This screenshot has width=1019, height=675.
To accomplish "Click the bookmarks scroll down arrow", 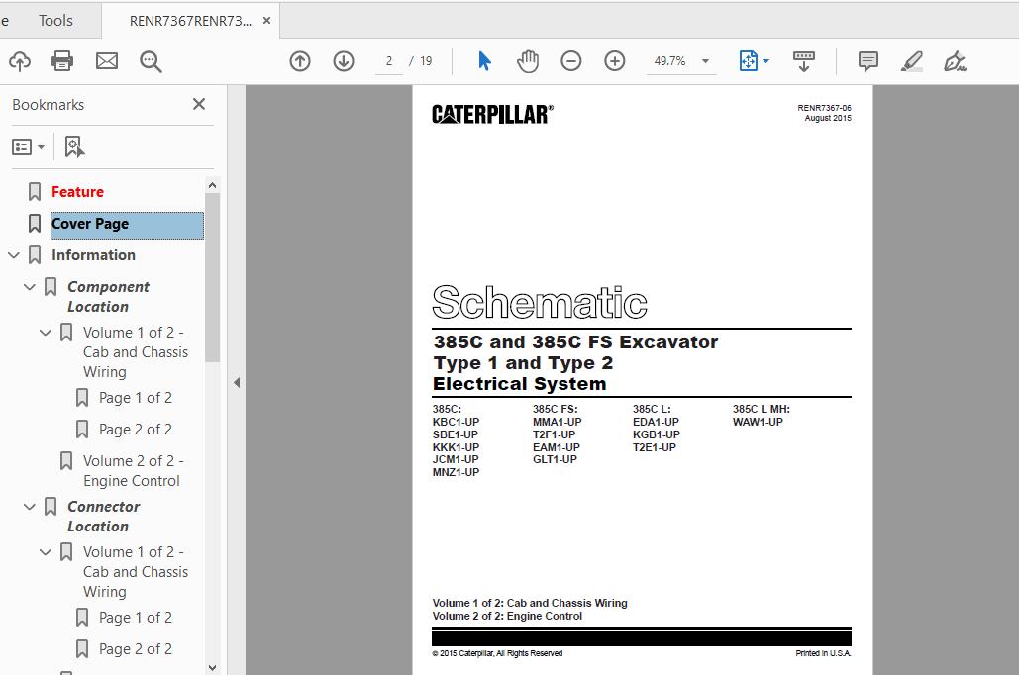I will point(212,667).
